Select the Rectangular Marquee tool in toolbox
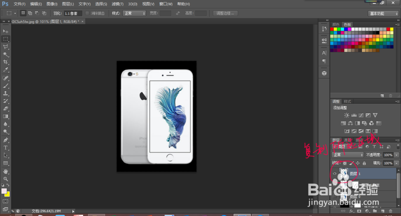Screen dimensions: 401x216 (5, 39)
